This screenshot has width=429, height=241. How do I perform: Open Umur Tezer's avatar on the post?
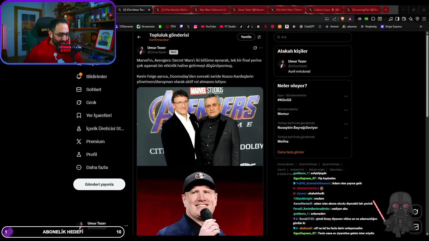click(x=141, y=50)
